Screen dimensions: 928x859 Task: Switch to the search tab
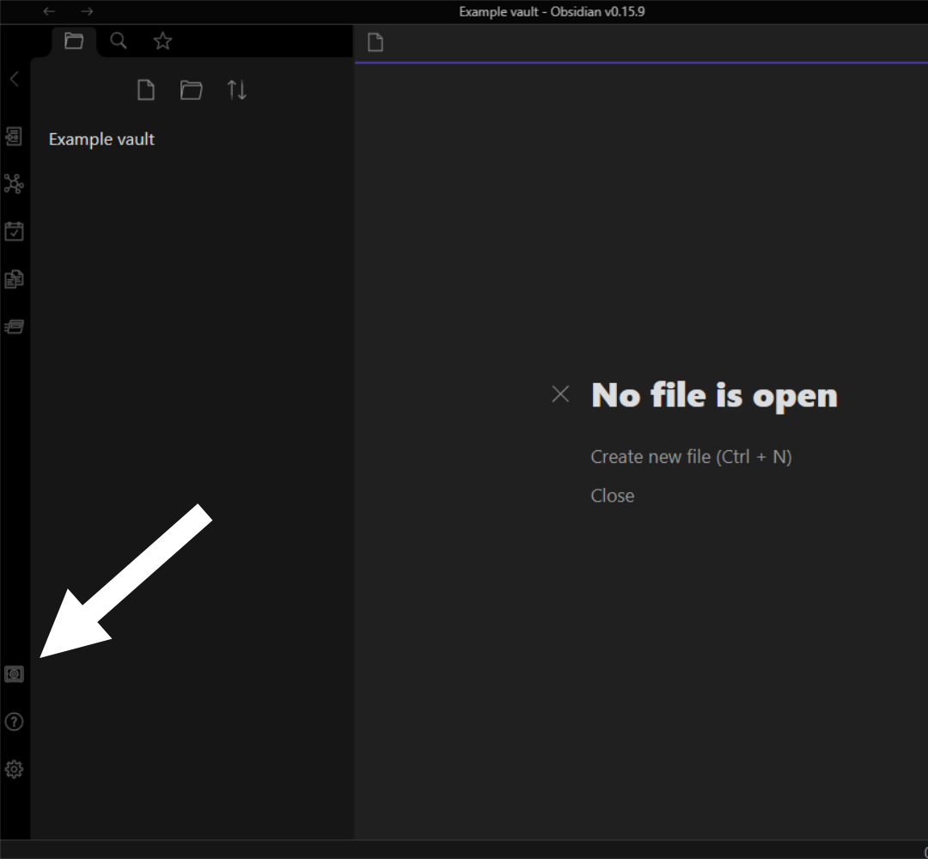119,41
